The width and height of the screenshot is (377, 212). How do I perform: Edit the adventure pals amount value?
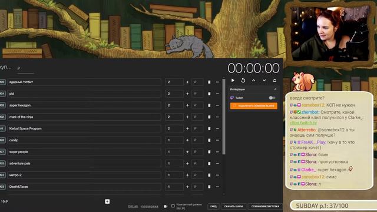[174, 164]
